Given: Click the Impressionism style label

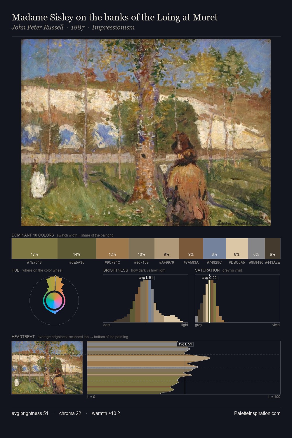Looking at the screenshot, I should point(113,27).
